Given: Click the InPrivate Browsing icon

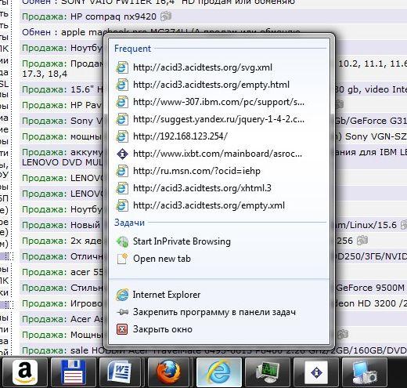Looking at the screenshot, I should pyautogui.click(x=122, y=241).
